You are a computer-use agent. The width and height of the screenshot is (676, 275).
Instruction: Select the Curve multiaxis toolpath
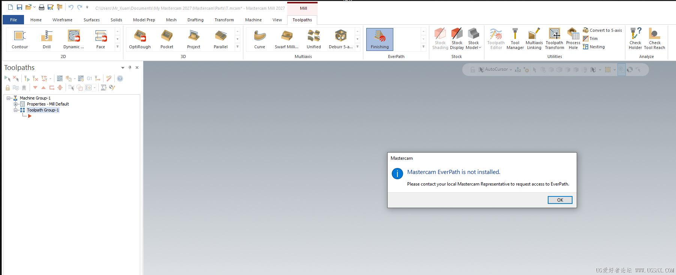(259, 39)
